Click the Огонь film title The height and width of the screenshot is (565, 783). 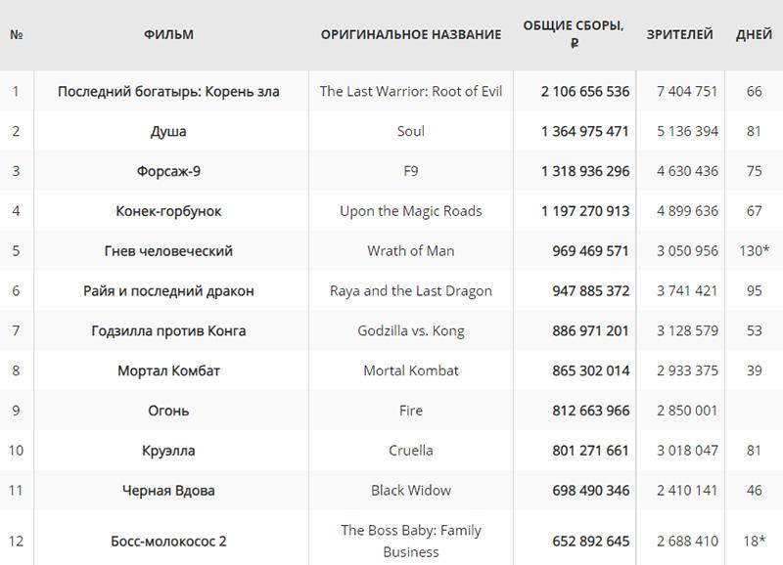168,411
